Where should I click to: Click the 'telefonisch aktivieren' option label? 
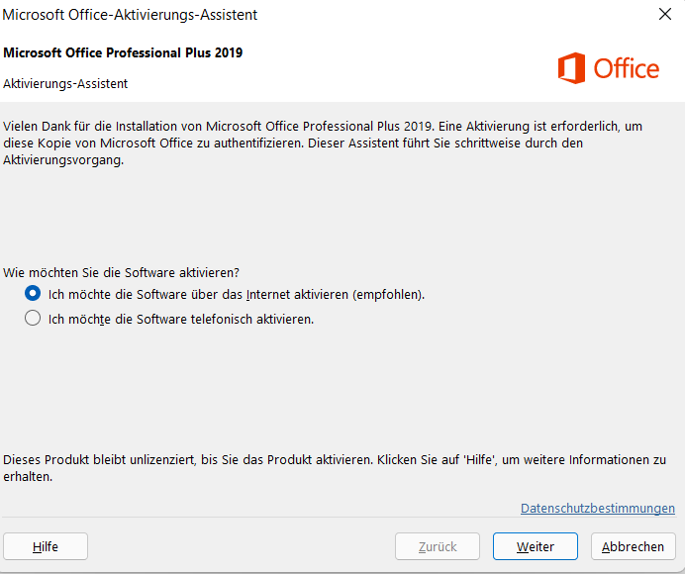tap(181, 320)
